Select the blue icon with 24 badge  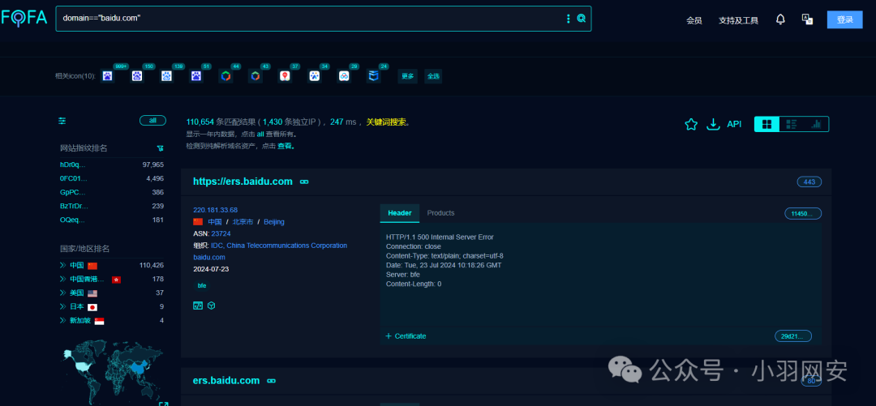373,76
